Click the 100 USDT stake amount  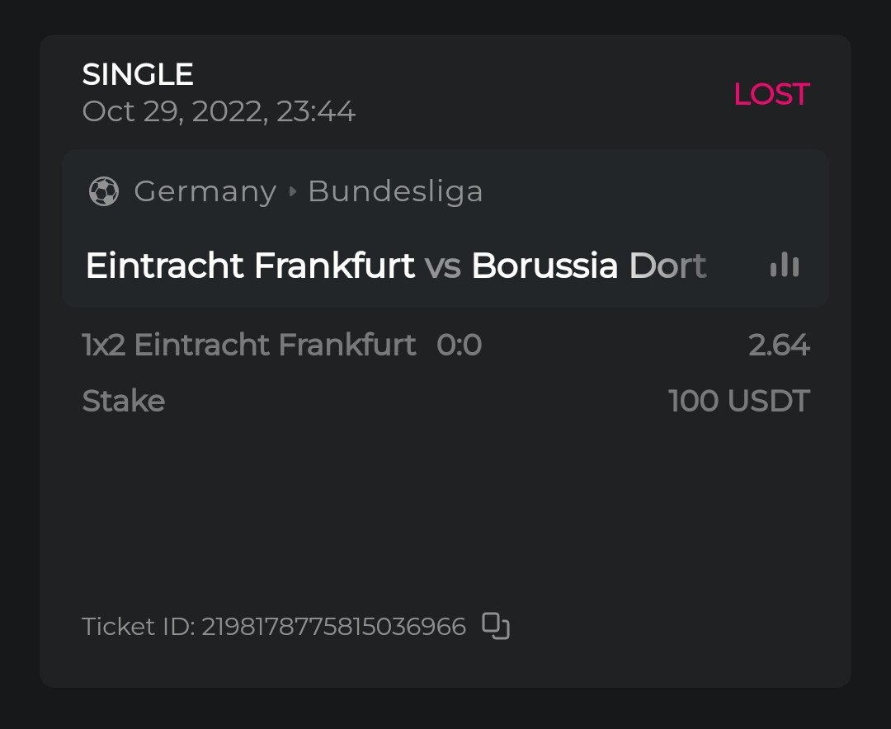tap(738, 402)
